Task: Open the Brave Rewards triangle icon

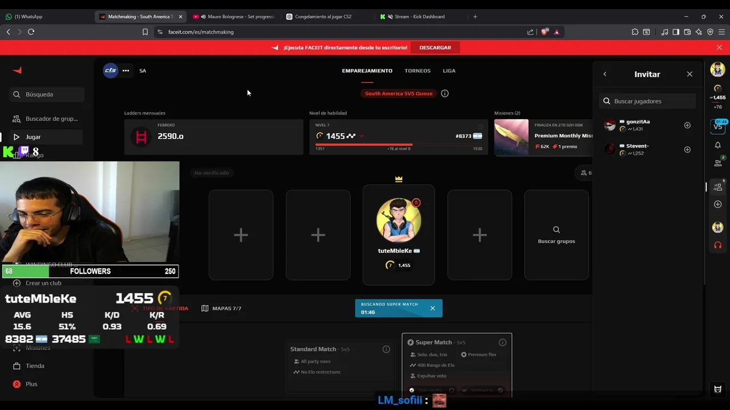Action: (557, 32)
